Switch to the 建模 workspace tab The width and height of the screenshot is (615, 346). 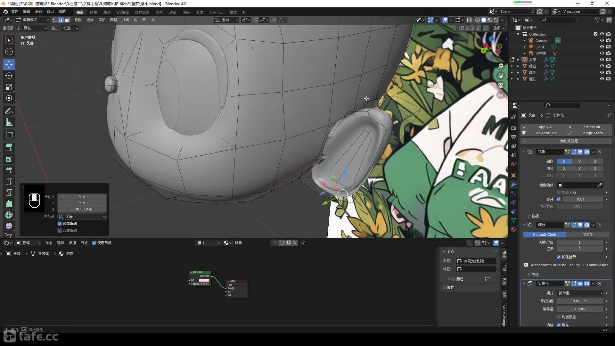click(94, 12)
